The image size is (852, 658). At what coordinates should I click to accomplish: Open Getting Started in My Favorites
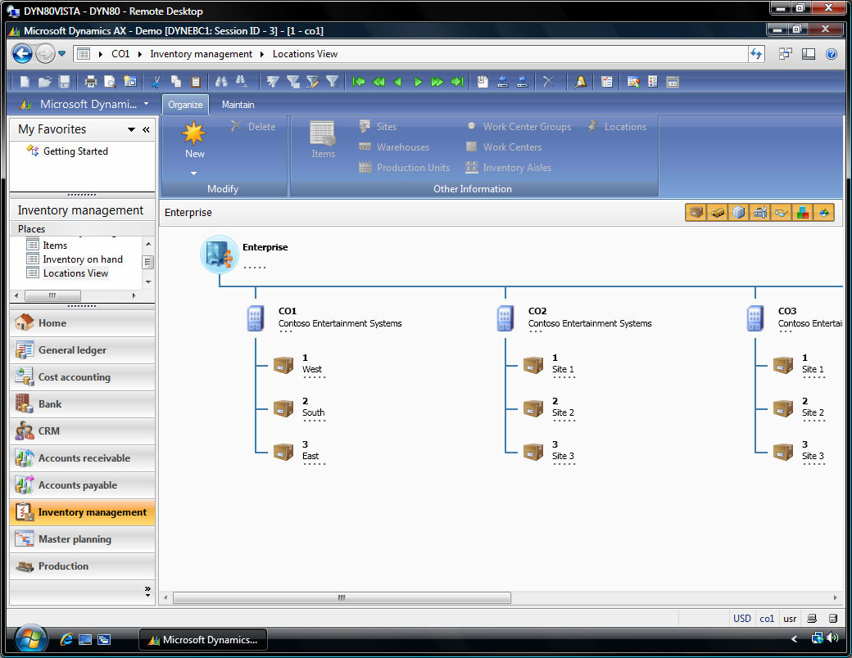(x=75, y=151)
